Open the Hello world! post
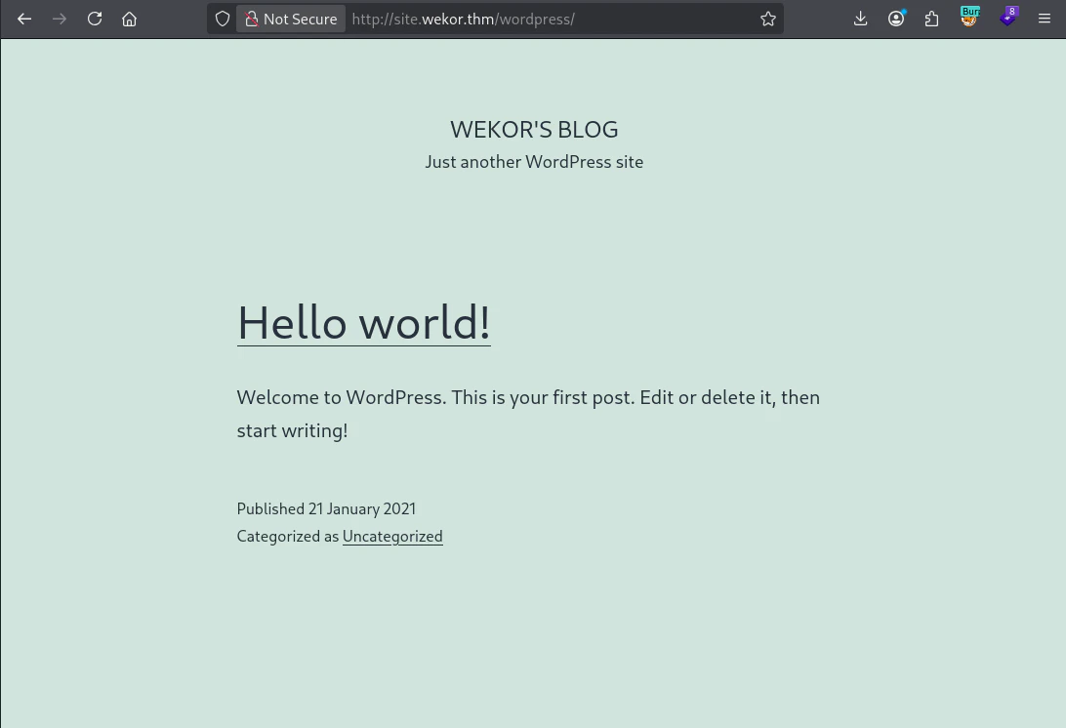Viewport: 1066px width, 728px height. (364, 322)
